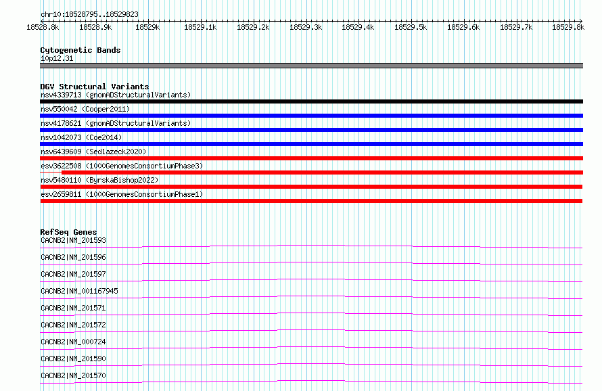Viewport: 602px width, 391px height.
Task: Click the magenta CACNB2|NM_000724 transcript line
Action: (311, 348)
